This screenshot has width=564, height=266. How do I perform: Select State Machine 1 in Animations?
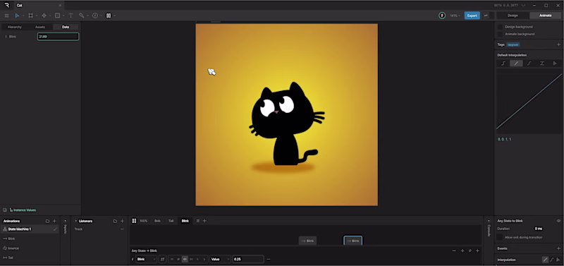click(x=30, y=229)
